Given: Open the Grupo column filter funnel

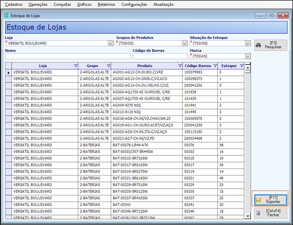Looking at the screenshot, I should (x=108, y=66).
